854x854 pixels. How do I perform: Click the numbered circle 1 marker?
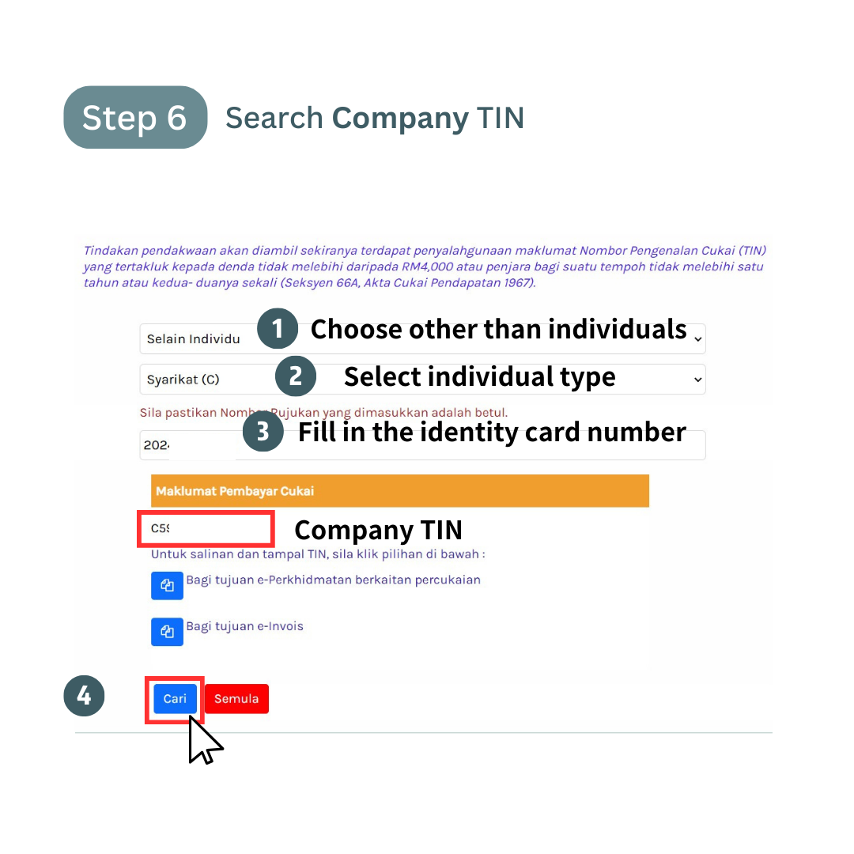278,329
